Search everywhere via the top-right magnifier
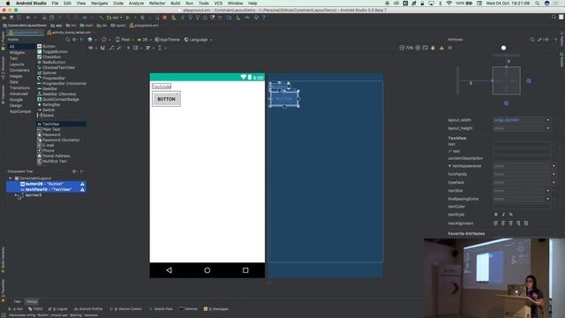Screen dimensions: 565x318 (554, 17)
